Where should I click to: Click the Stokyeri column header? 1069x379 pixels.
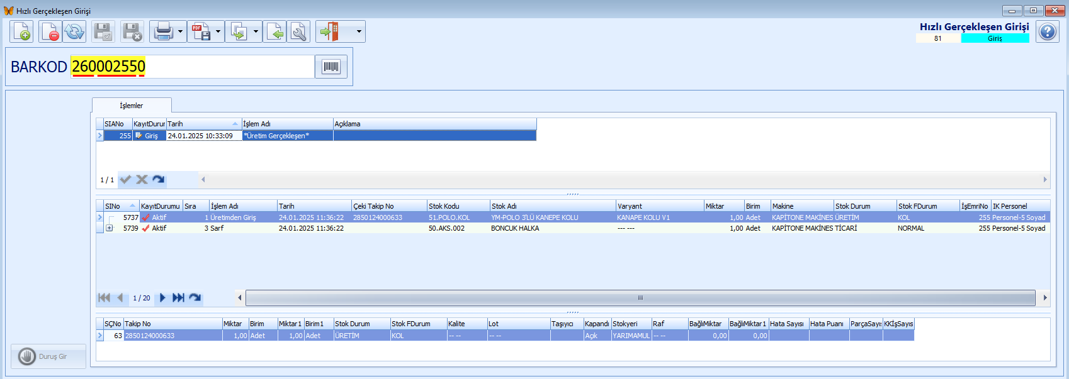[631, 324]
